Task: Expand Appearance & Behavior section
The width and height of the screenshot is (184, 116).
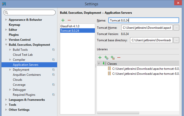Action: tap(6, 19)
